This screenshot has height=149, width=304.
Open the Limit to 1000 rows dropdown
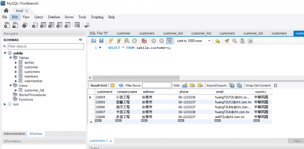click(193, 41)
